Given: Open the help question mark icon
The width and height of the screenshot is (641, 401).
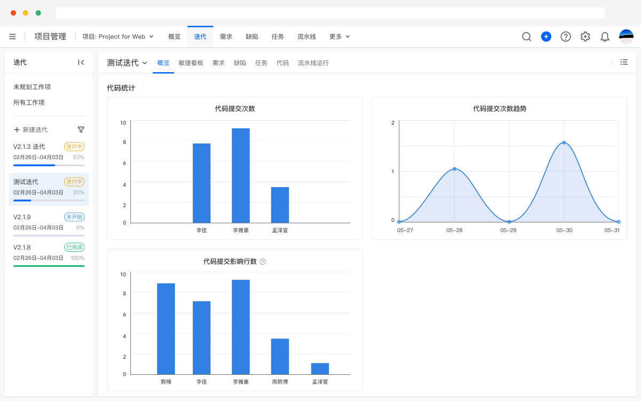Looking at the screenshot, I should click(x=566, y=36).
